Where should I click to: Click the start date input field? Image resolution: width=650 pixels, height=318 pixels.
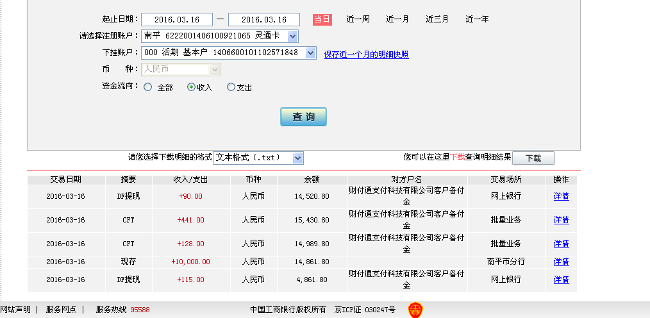(x=176, y=20)
